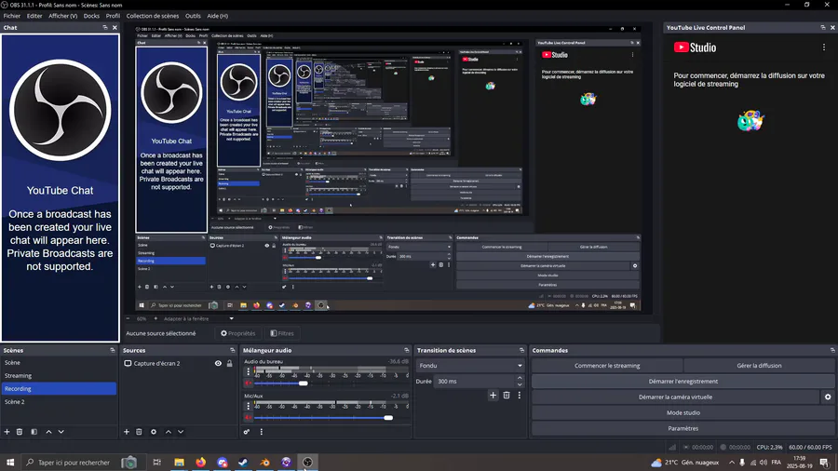The width and height of the screenshot is (838, 471).
Task: Open the Fondu transition dropdown
Action: 470,366
